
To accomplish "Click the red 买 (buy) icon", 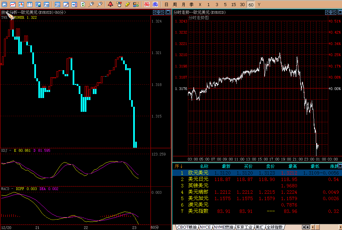I will click(x=147, y=4).
